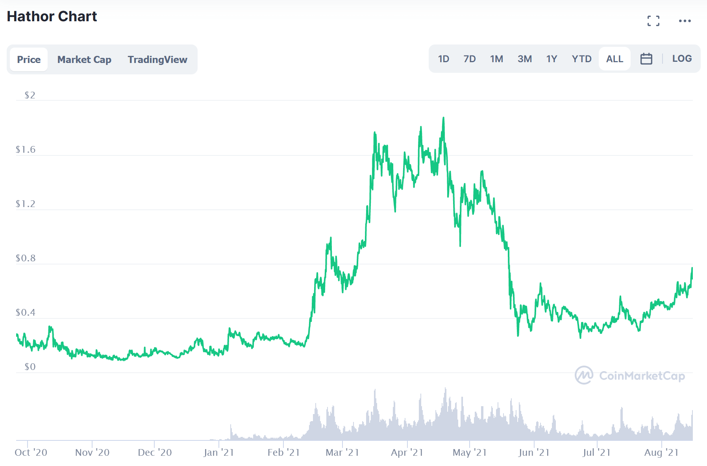This screenshot has height=466, width=707.
Task: Click the $1.6 y-axis price label
Action: point(25,150)
